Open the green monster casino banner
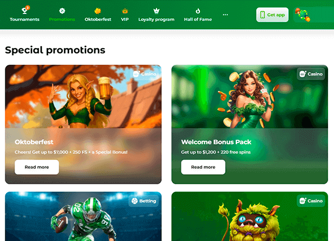Viewport: 334px width, 241px height. (250, 216)
